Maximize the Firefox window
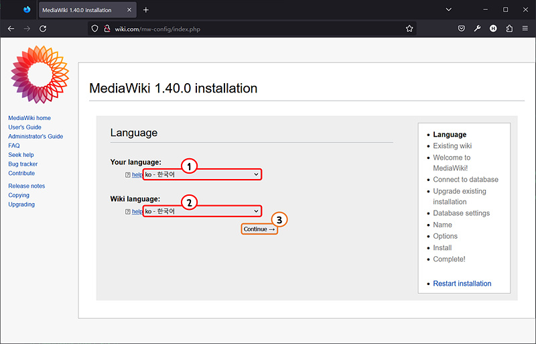Image resolution: width=536 pixels, height=344 pixels. (x=505, y=9)
